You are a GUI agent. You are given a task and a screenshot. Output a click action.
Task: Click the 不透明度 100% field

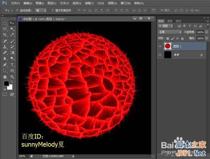pyautogui.click(x=200, y=32)
